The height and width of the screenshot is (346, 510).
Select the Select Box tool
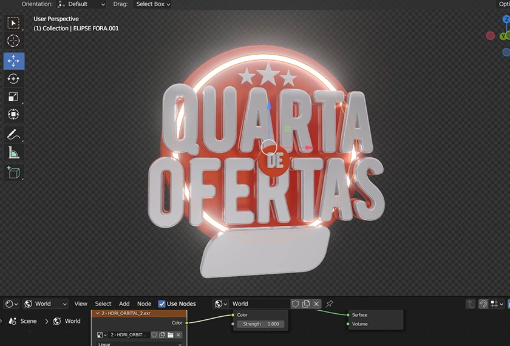pos(13,23)
